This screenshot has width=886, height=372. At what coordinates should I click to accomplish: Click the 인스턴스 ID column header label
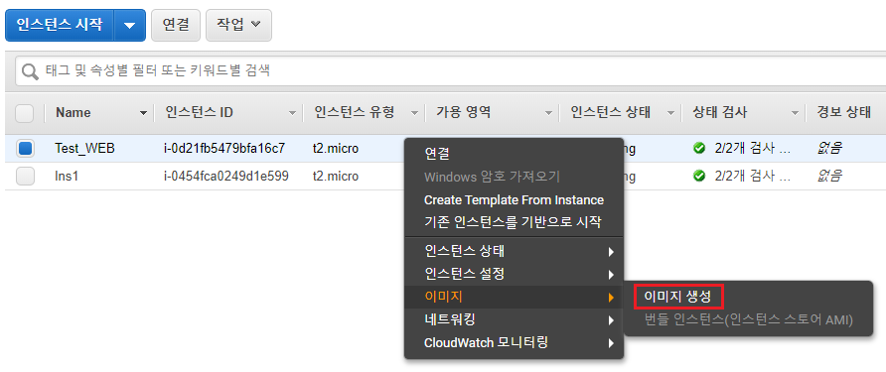tap(199, 113)
